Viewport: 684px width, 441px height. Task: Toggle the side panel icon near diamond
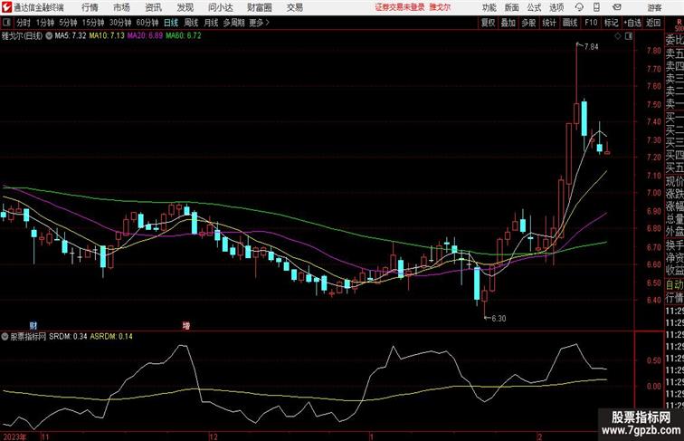pyautogui.click(x=629, y=36)
